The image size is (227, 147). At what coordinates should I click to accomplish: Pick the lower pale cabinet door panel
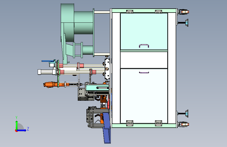[x=144, y=96]
